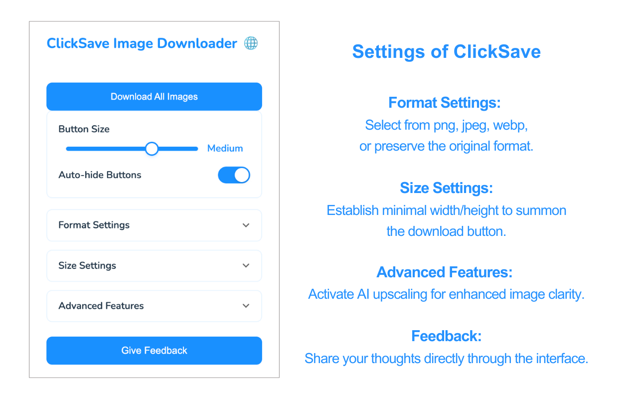Click the Advanced Features chevron arrow
The height and width of the screenshot is (399, 638).
(246, 306)
